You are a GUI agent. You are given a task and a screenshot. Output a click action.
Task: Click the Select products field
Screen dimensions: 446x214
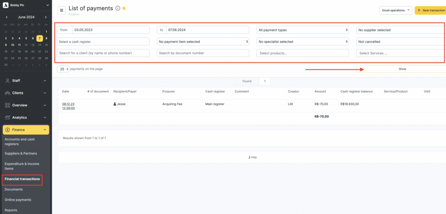tap(303, 53)
